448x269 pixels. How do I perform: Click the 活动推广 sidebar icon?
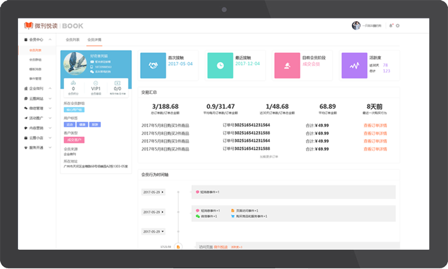(x=26, y=118)
